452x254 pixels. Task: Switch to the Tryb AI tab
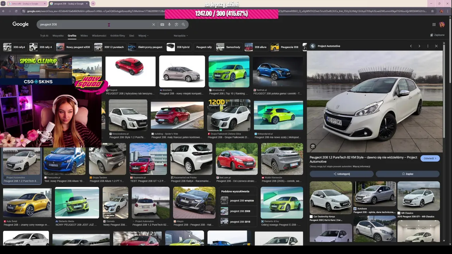click(44, 36)
